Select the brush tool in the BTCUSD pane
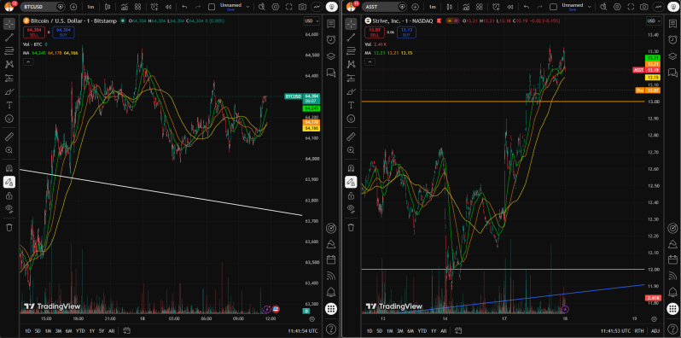This screenshot has height=338, width=681. click(x=9, y=91)
